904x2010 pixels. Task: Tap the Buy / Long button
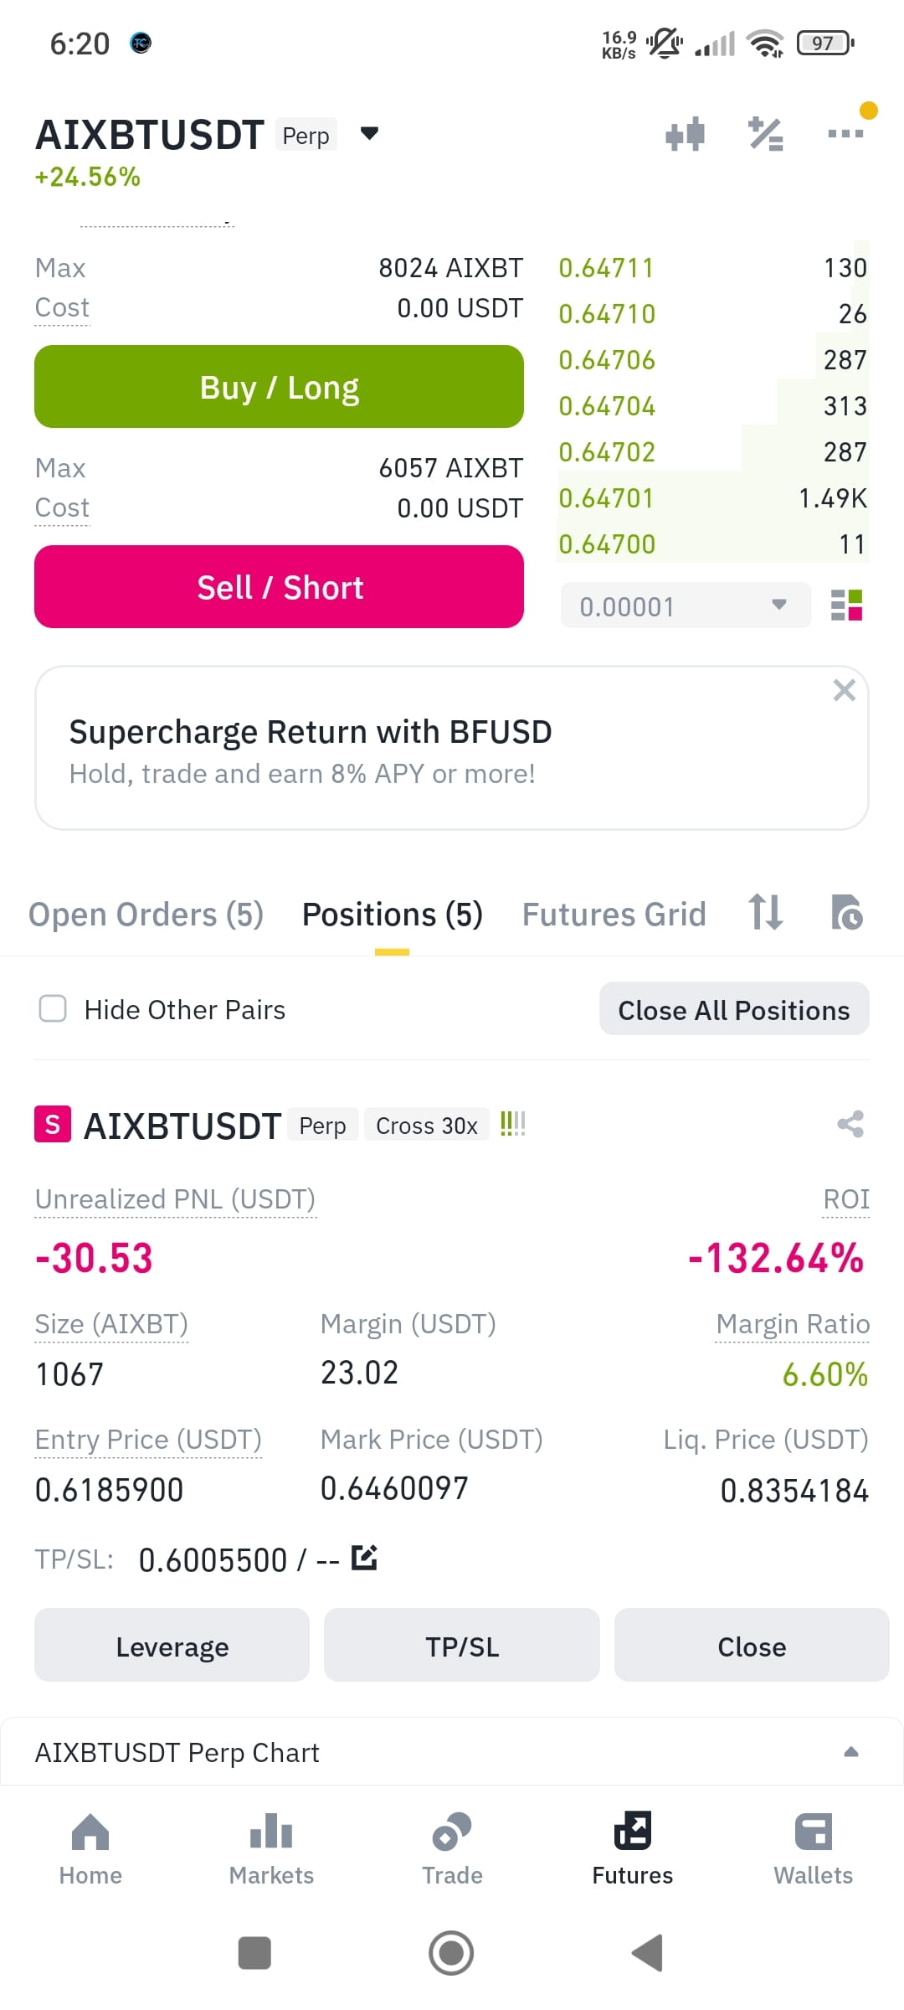point(279,387)
